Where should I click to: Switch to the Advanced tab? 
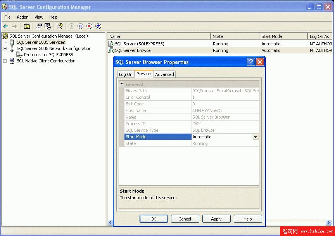pos(164,74)
